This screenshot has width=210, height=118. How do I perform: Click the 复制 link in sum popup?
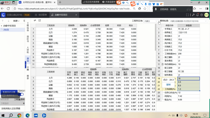point(168,85)
